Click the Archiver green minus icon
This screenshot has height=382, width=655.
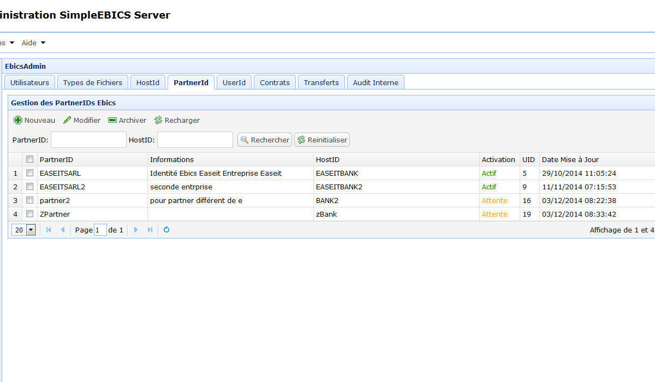click(x=112, y=120)
